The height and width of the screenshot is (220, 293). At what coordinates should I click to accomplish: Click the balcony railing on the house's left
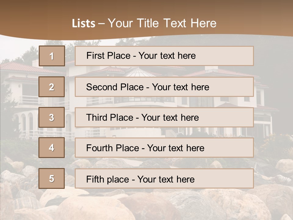[x=31, y=100]
